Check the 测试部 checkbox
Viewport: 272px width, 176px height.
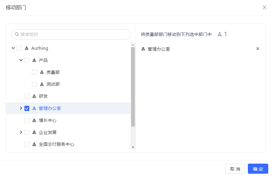pyautogui.click(x=35, y=84)
